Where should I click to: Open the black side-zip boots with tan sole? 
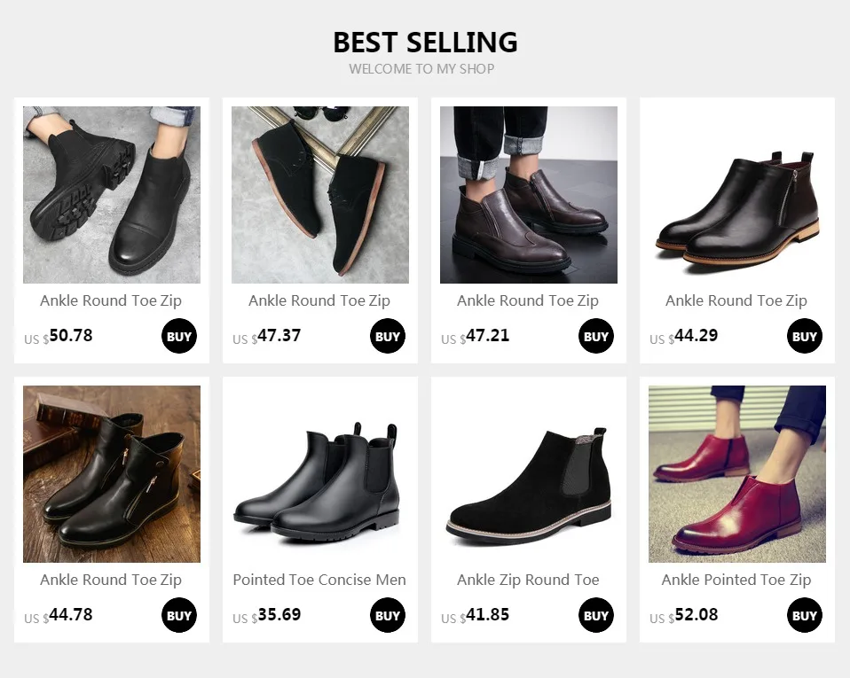tap(737, 195)
